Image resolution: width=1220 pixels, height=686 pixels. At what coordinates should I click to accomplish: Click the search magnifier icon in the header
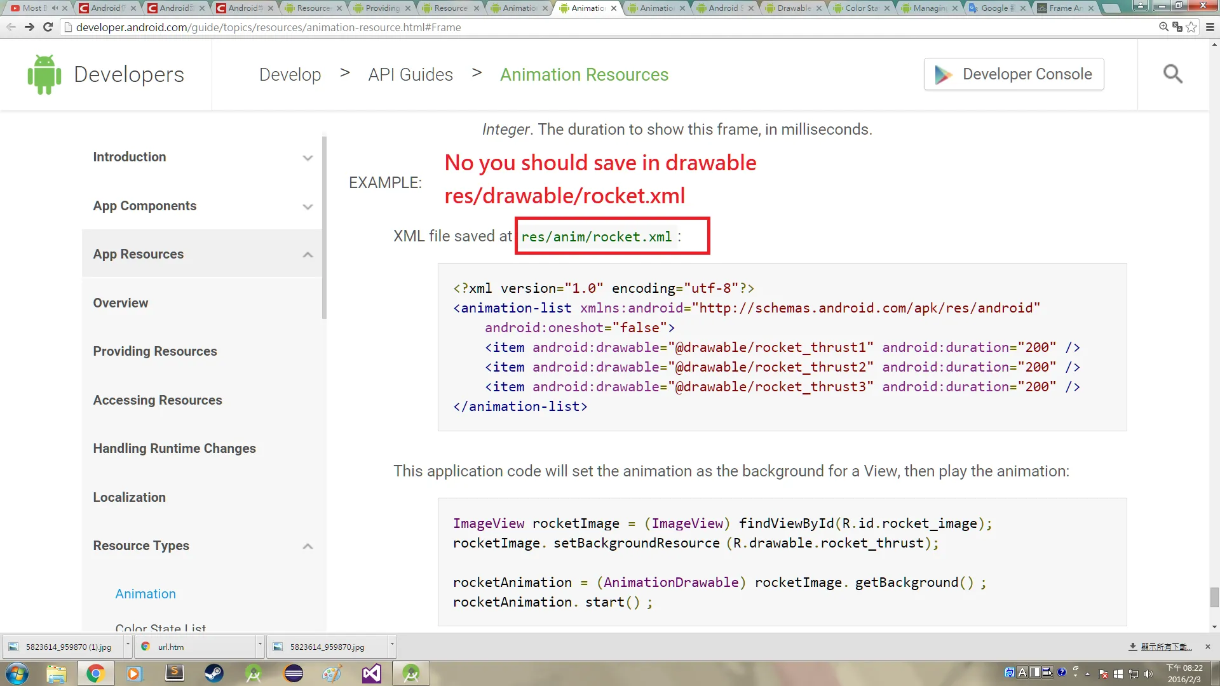coord(1172,74)
